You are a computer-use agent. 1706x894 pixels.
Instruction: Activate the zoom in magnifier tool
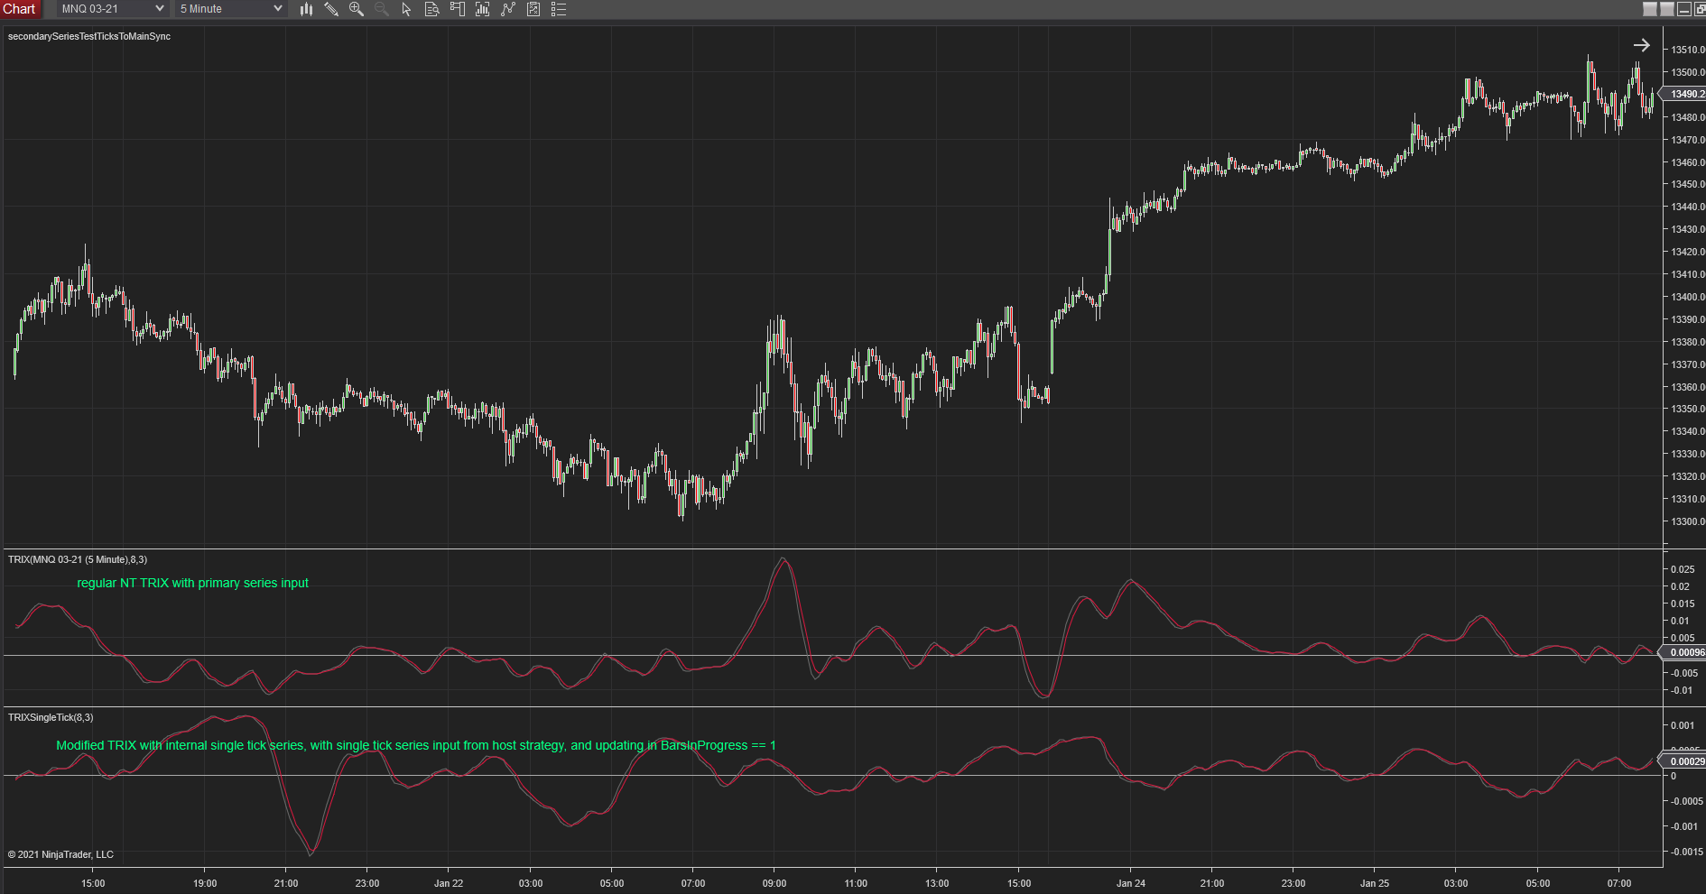coord(357,9)
